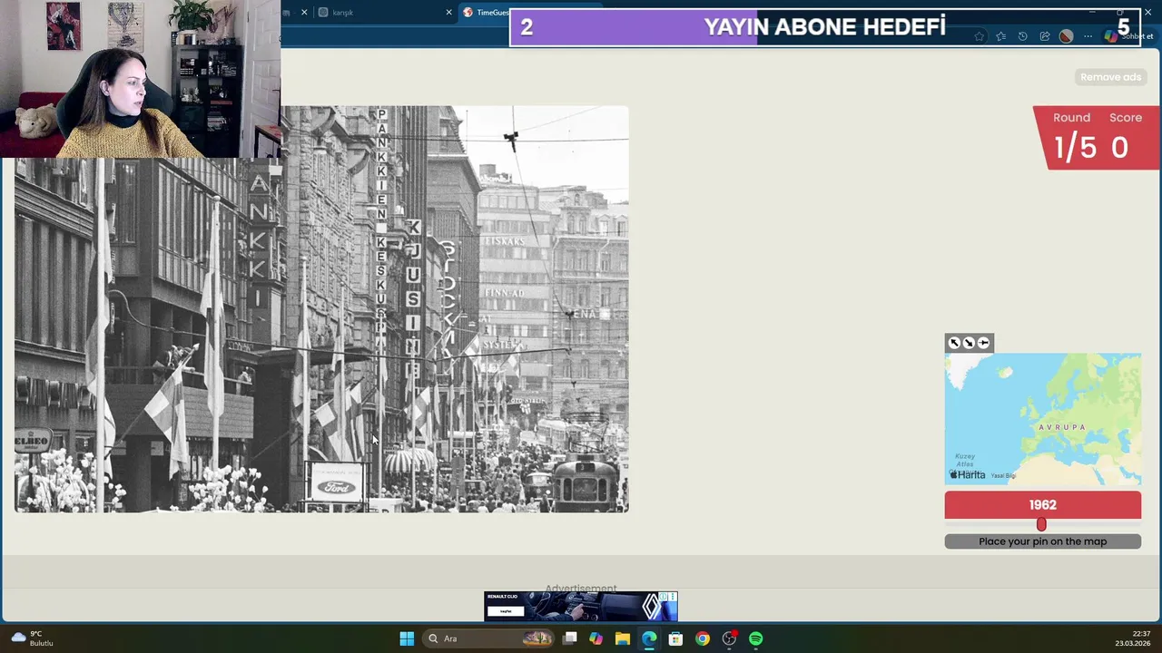The height and width of the screenshot is (653, 1162).
Task: Toggle the map pin-lock icon
Action: click(983, 343)
